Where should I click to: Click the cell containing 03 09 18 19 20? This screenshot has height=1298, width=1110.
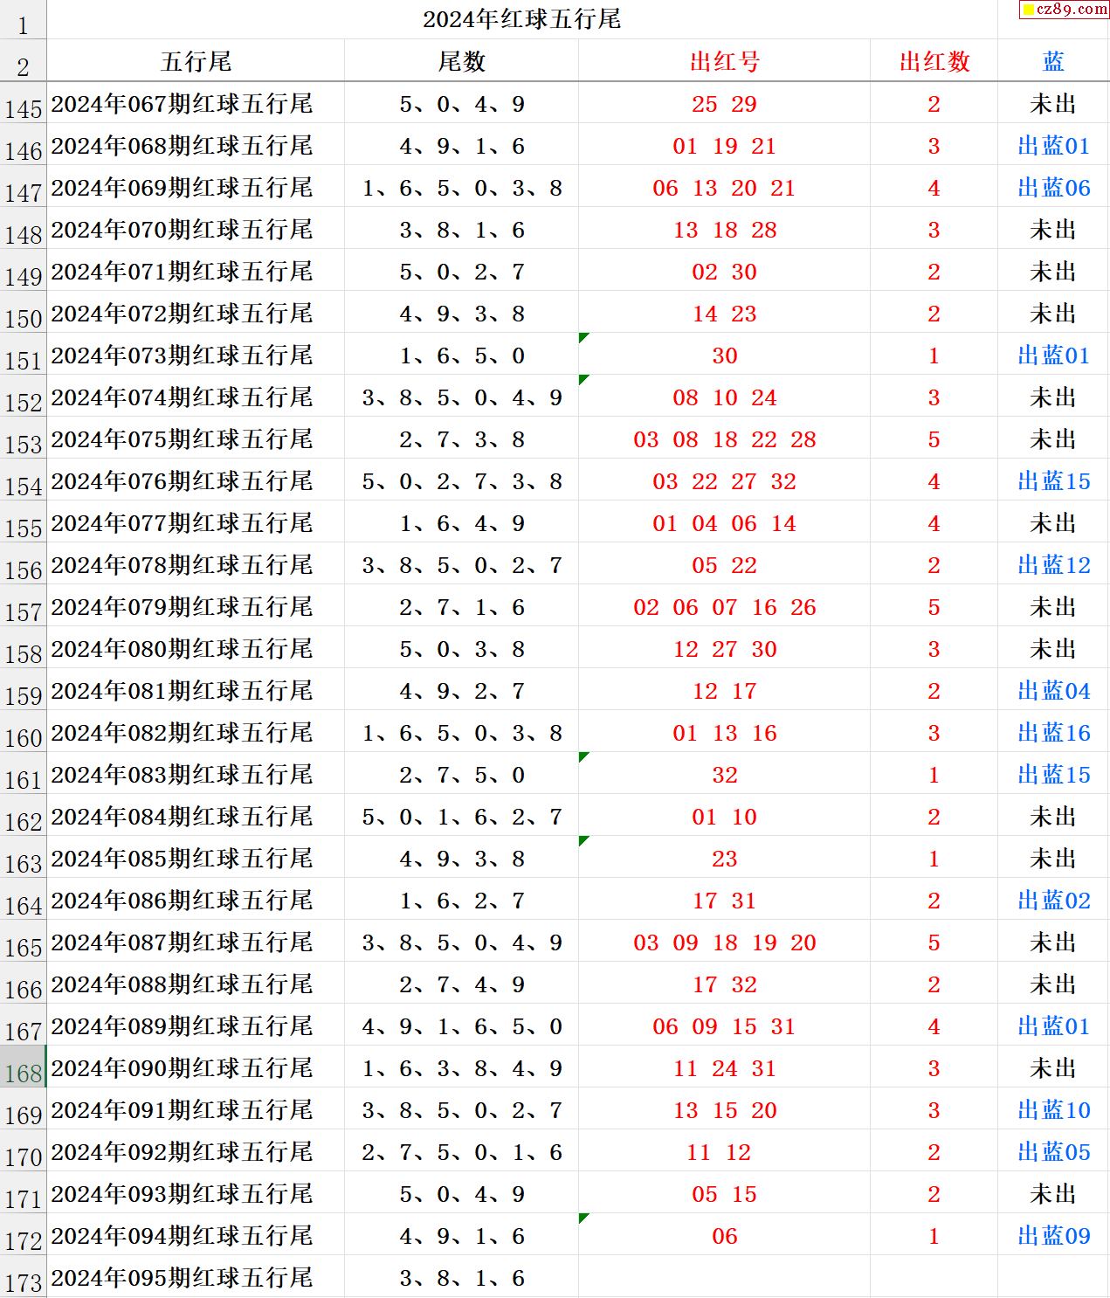click(x=724, y=942)
